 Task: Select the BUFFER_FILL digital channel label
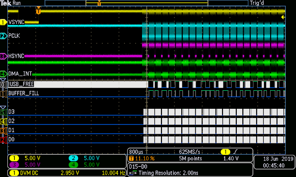(x=24, y=93)
